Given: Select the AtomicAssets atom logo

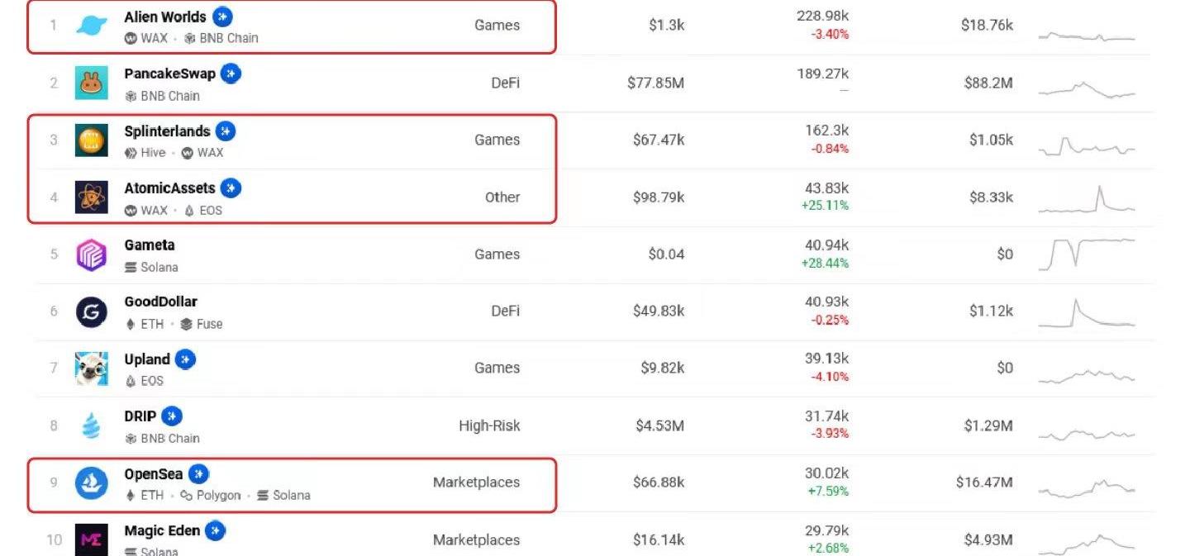Looking at the screenshot, I should coord(91,197).
